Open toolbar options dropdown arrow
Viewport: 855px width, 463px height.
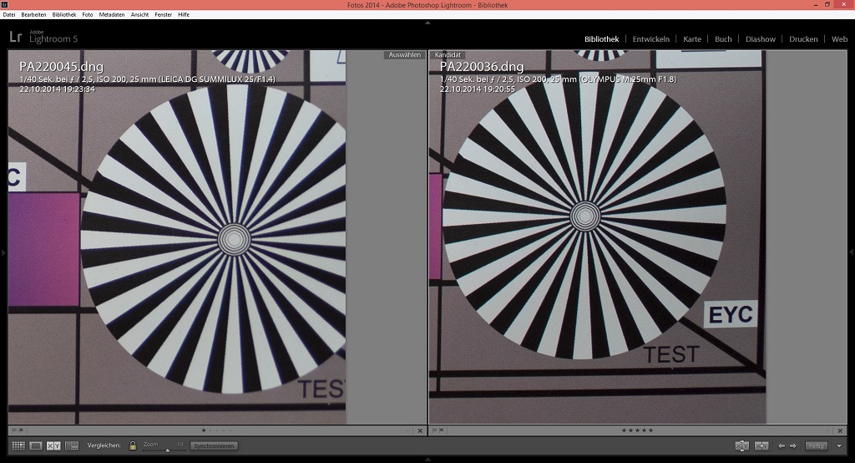[x=838, y=445]
